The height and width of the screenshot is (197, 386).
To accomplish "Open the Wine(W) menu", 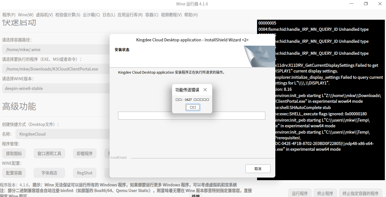I will [x=26, y=15].
